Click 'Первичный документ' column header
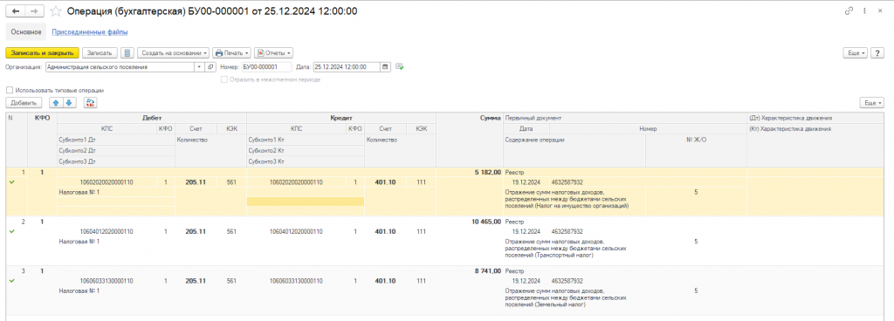Screen dimensions: 894x321 (625, 118)
